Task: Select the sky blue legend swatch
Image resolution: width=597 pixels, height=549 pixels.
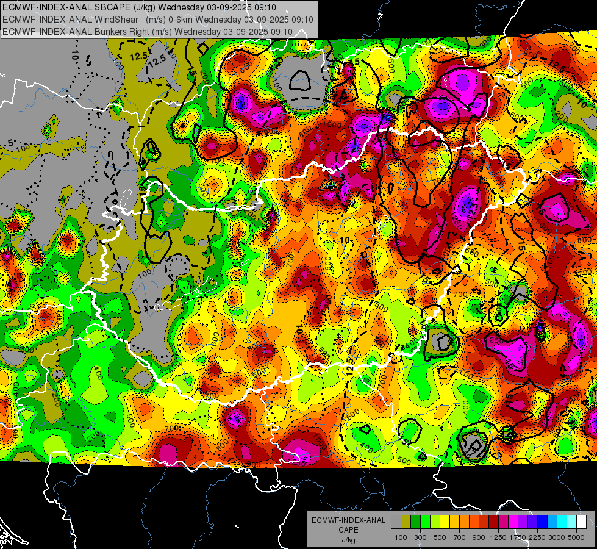Action: tap(552, 522)
